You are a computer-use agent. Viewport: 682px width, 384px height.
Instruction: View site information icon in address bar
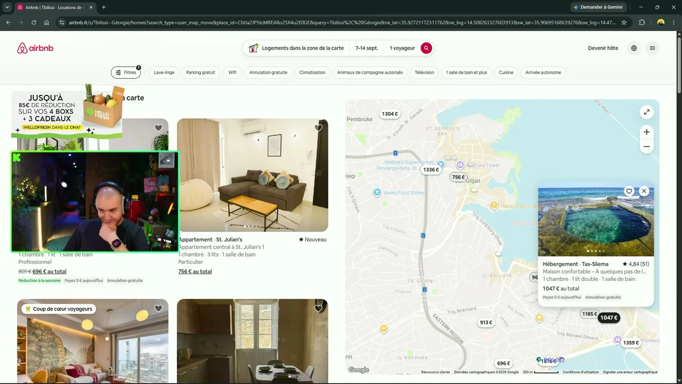(x=62, y=22)
